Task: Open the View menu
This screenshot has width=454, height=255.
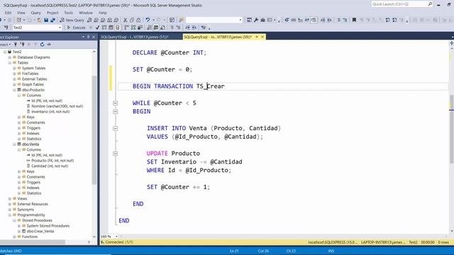Action: (x=21, y=13)
